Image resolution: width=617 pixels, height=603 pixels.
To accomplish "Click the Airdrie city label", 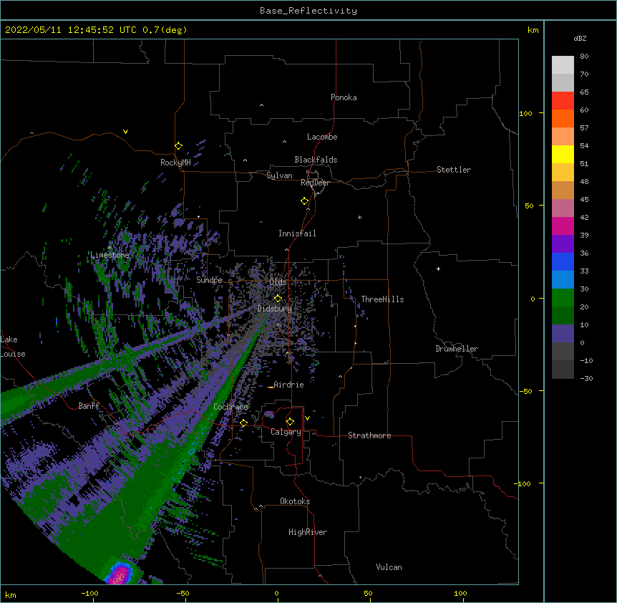I will click(x=288, y=385).
